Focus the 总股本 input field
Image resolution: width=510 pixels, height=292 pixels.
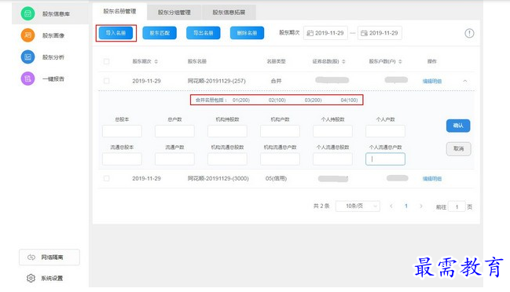click(122, 131)
